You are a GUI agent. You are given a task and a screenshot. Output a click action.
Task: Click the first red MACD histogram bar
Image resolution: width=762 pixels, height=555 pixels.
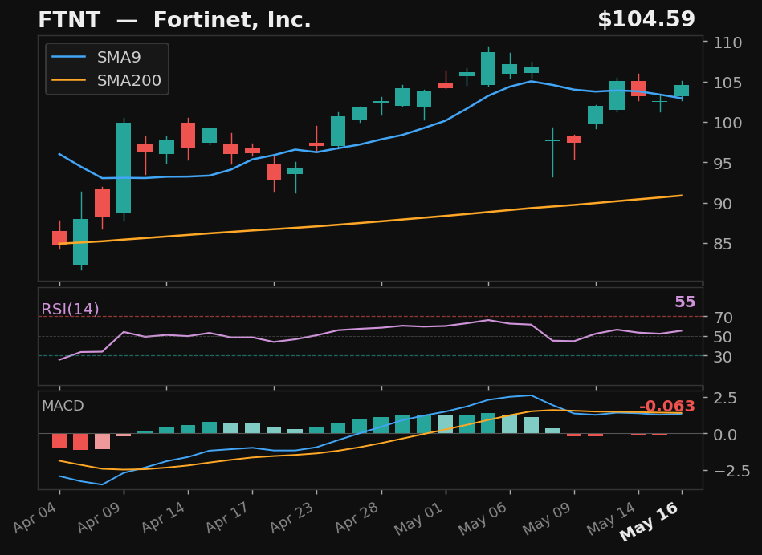(59, 440)
